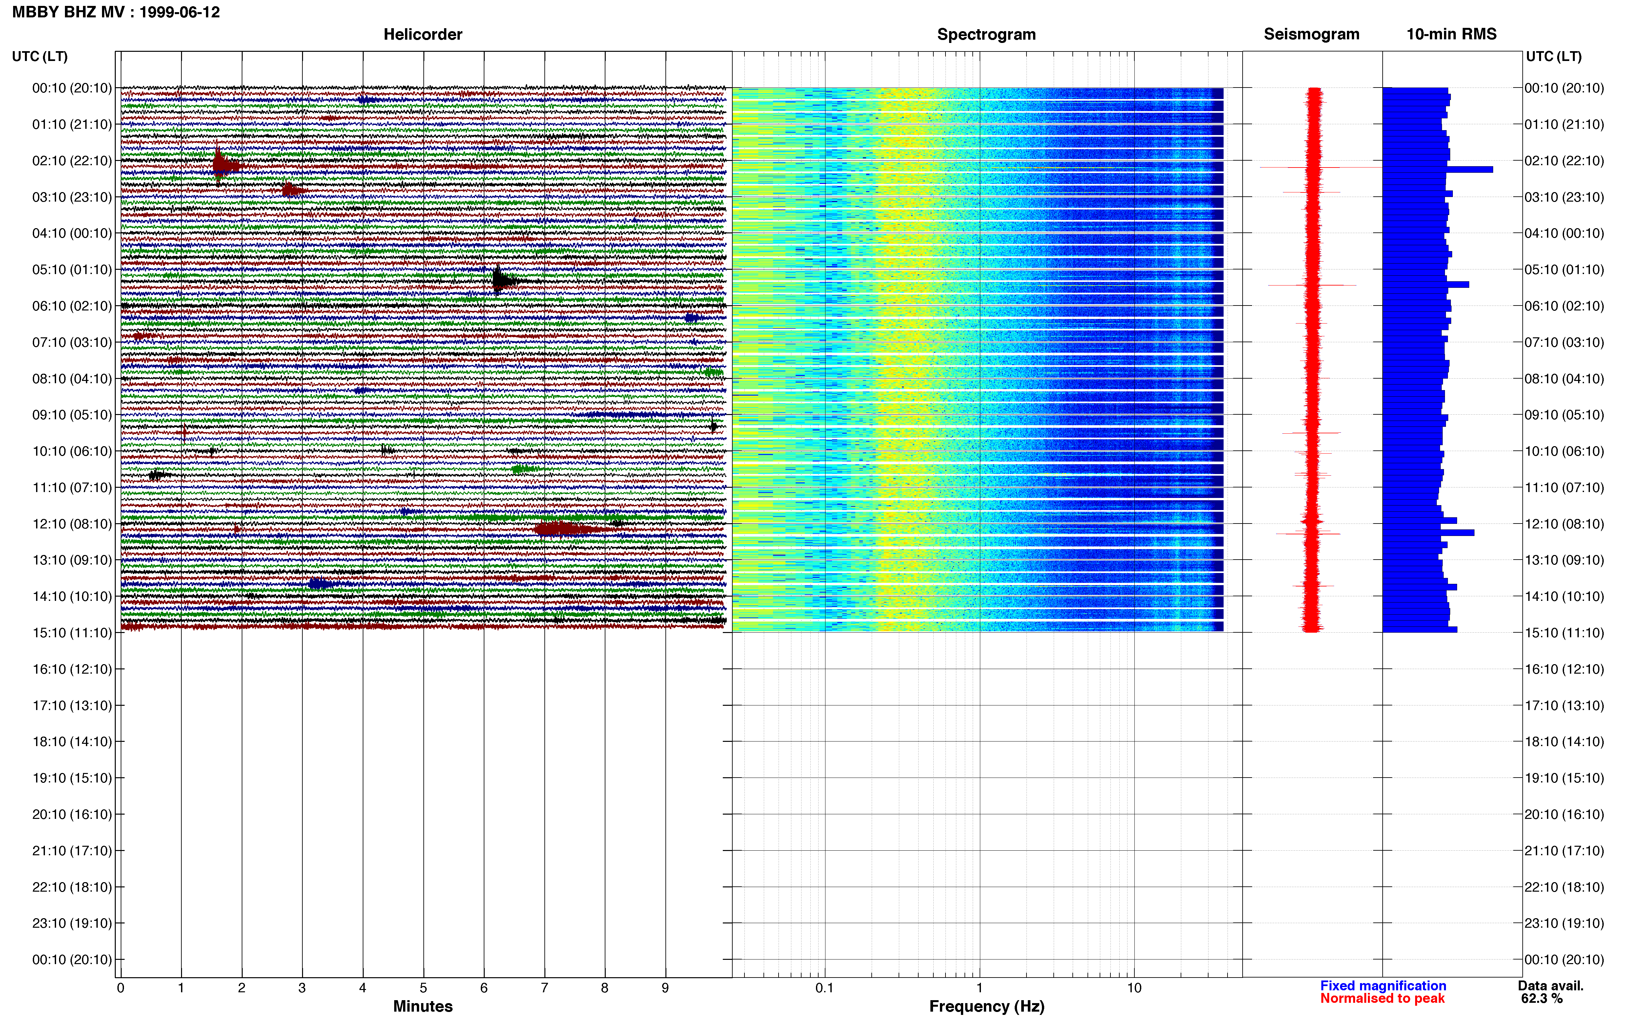Click the '22:10 (18:10)' label on the right axis
Viewport: 1646px width, 1029px height.
1564,887
